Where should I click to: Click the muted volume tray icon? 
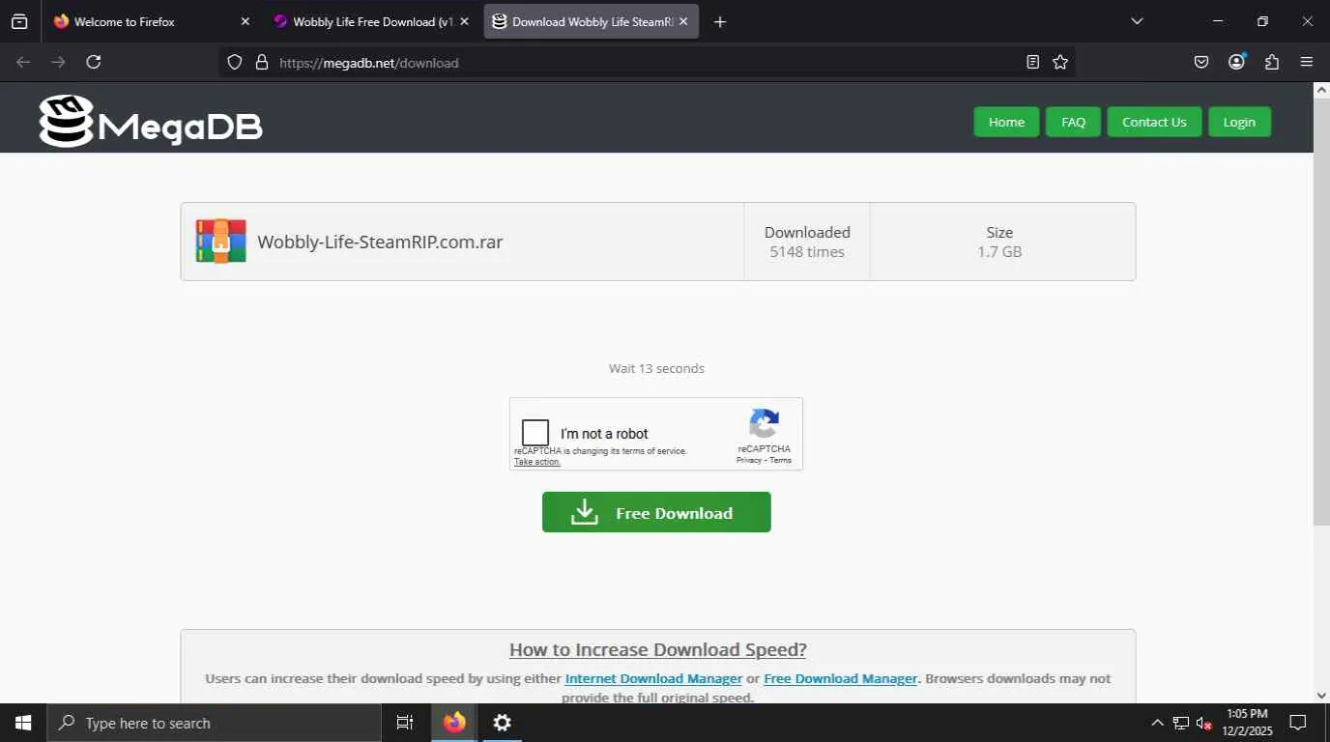click(x=1203, y=723)
